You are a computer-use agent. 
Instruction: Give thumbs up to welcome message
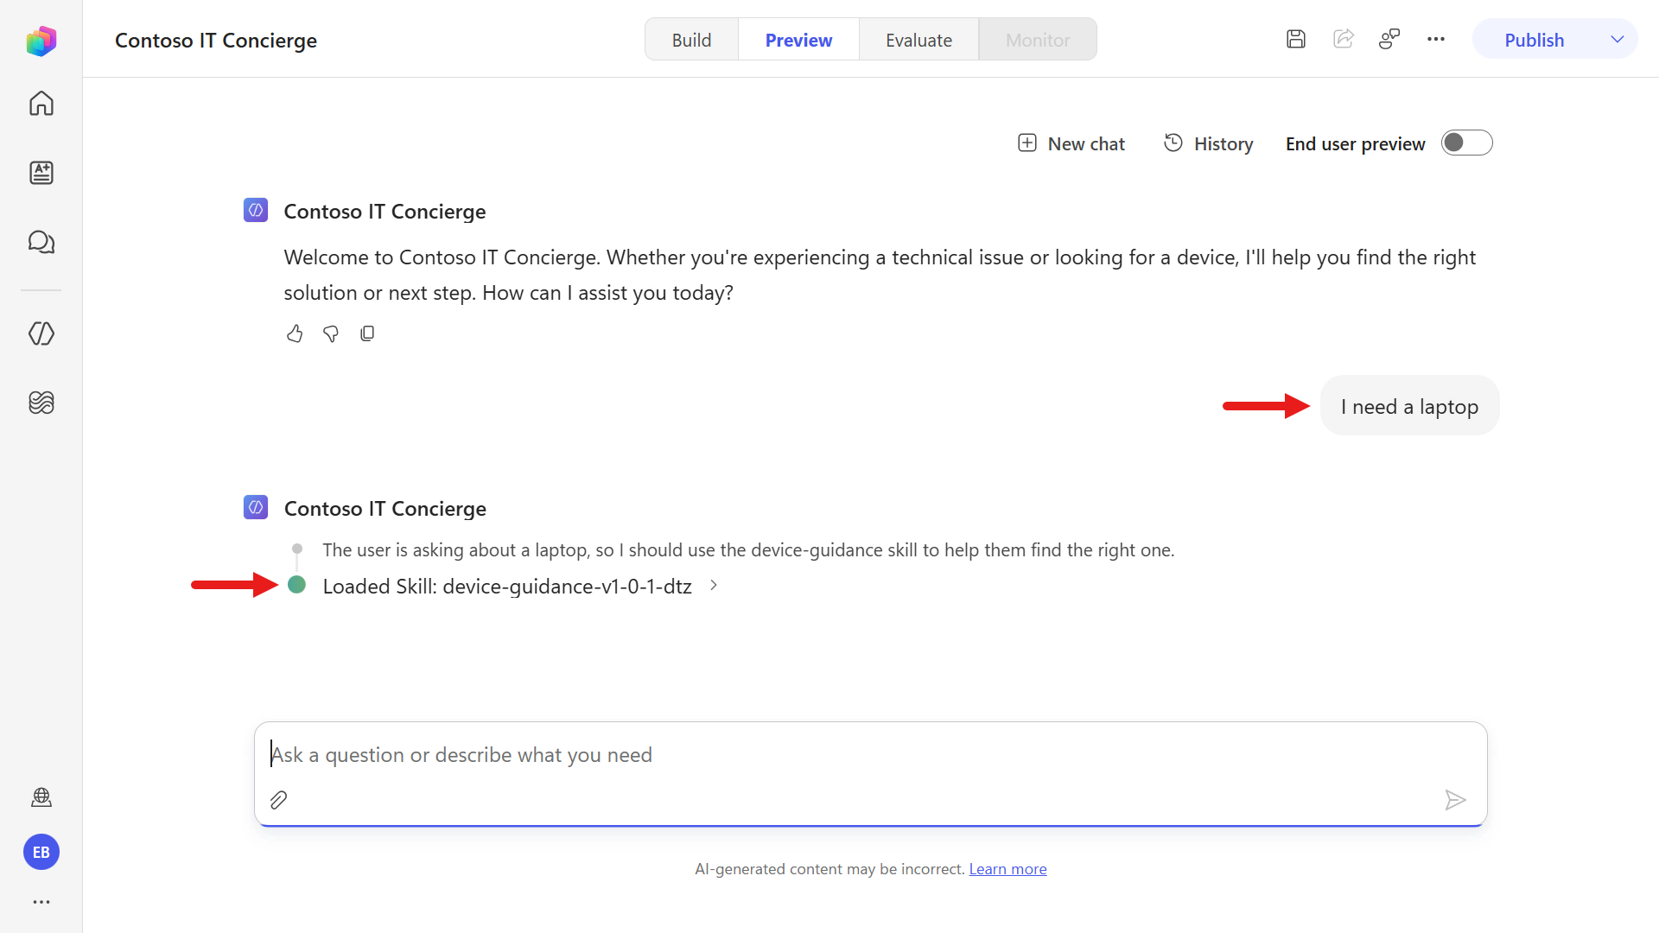point(295,333)
